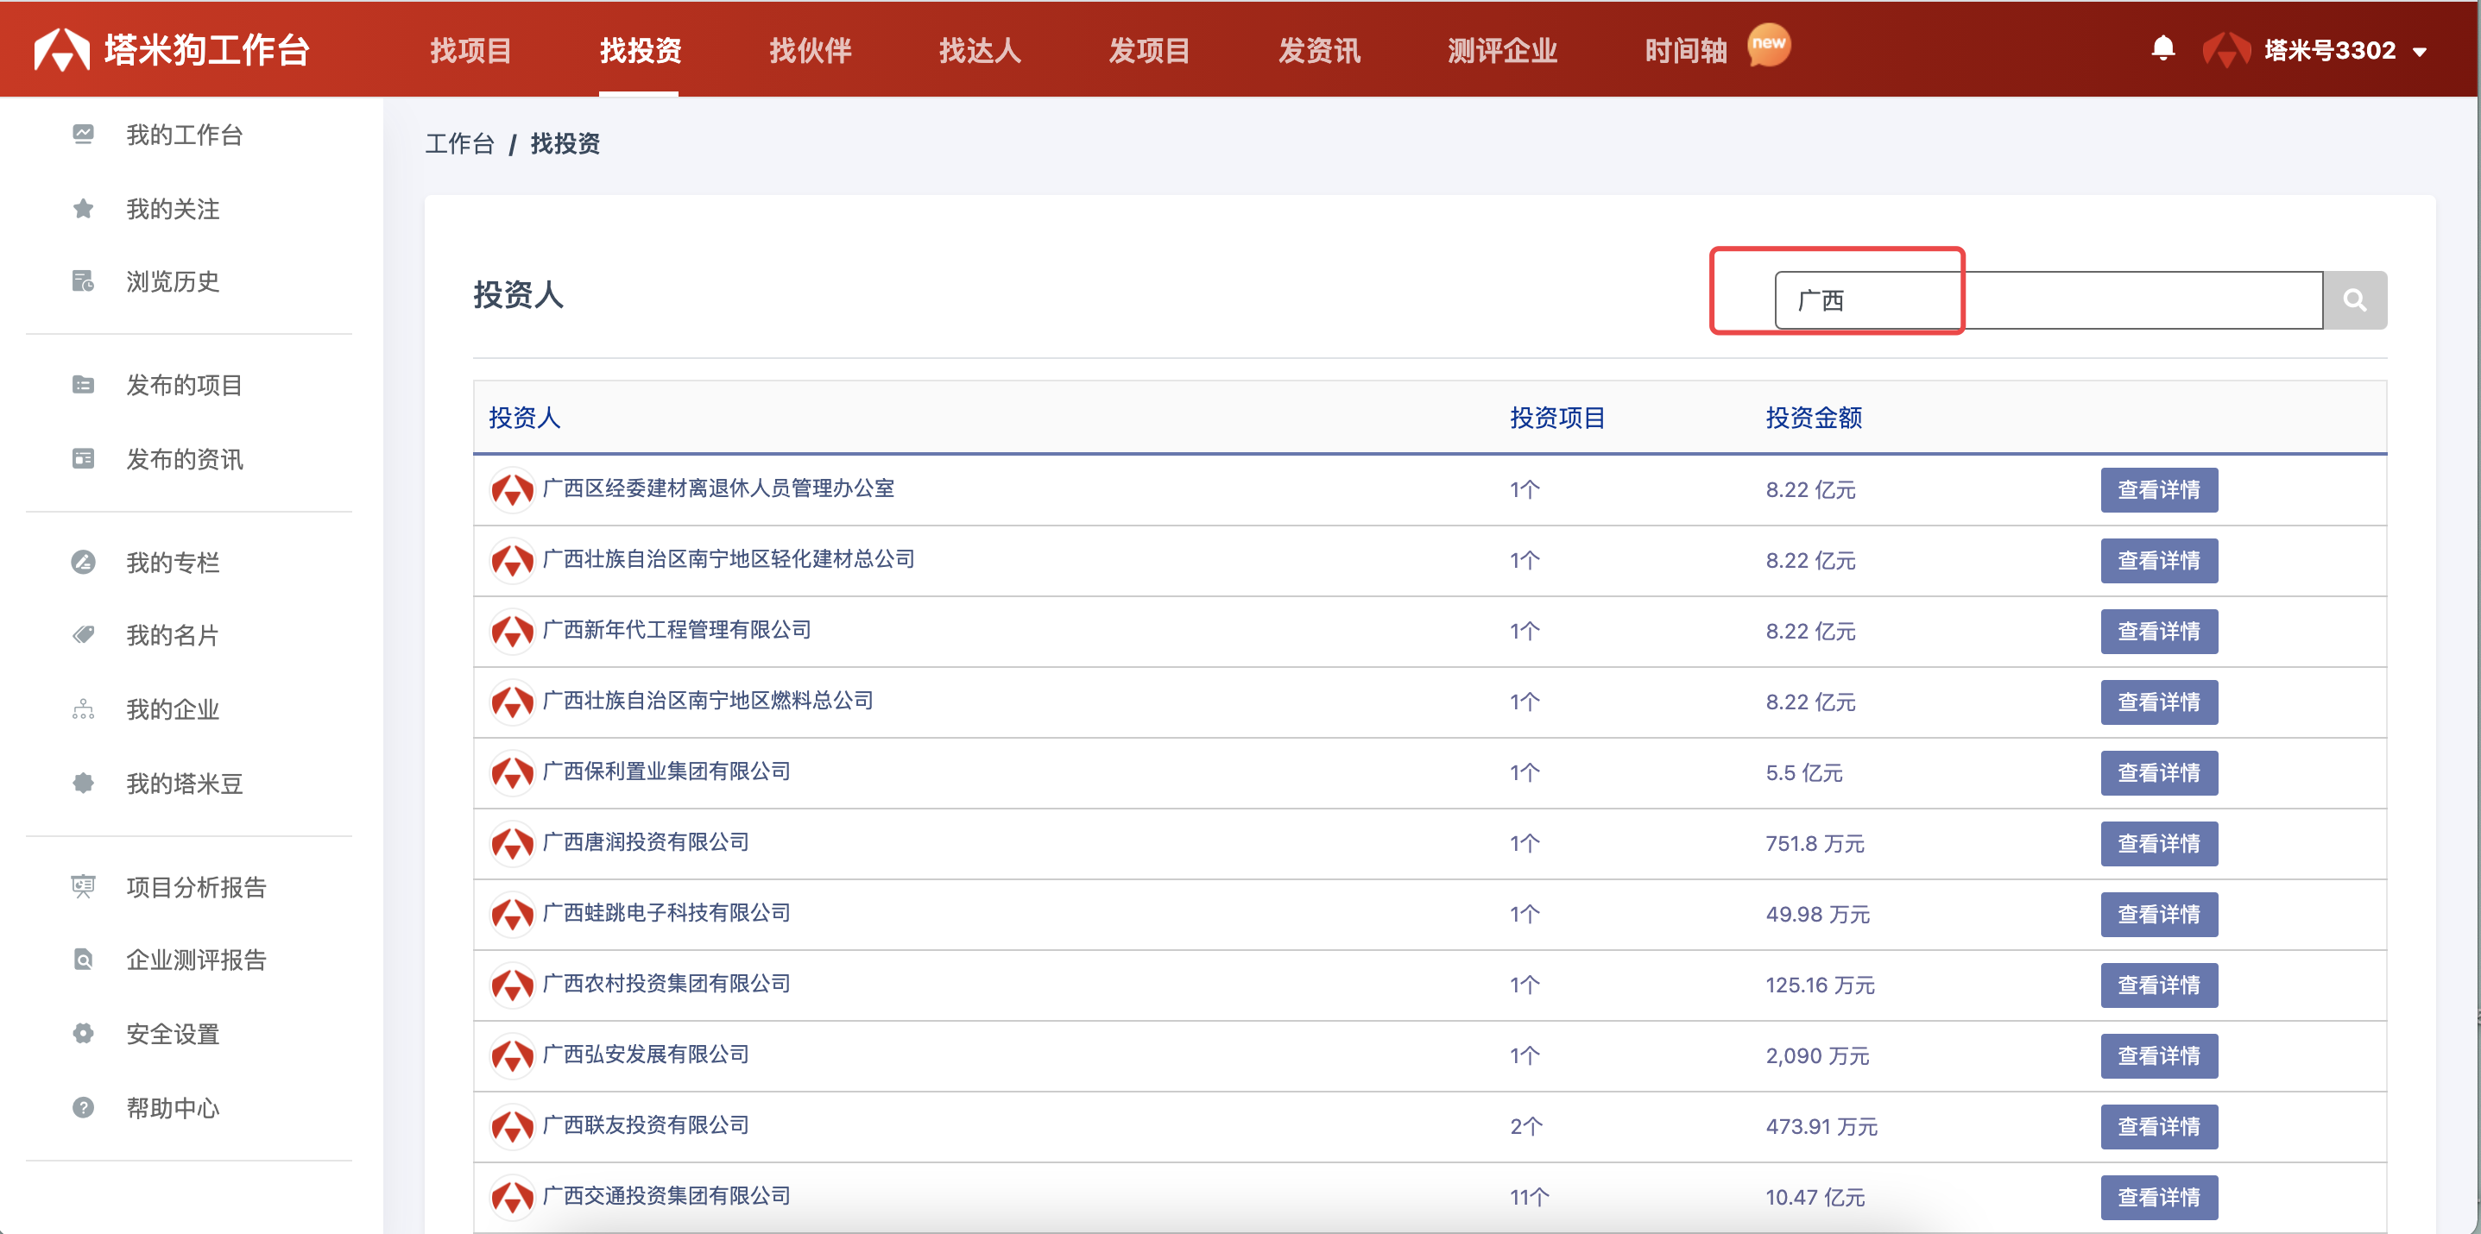Image resolution: width=2481 pixels, height=1234 pixels.
Task: Click the 我的塔米豆 badge icon
Action: (x=83, y=784)
